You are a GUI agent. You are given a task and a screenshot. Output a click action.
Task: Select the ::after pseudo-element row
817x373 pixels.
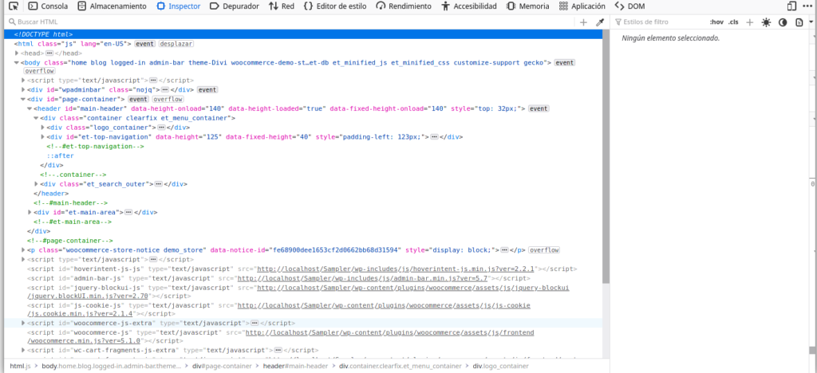click(x=61, y=155)
